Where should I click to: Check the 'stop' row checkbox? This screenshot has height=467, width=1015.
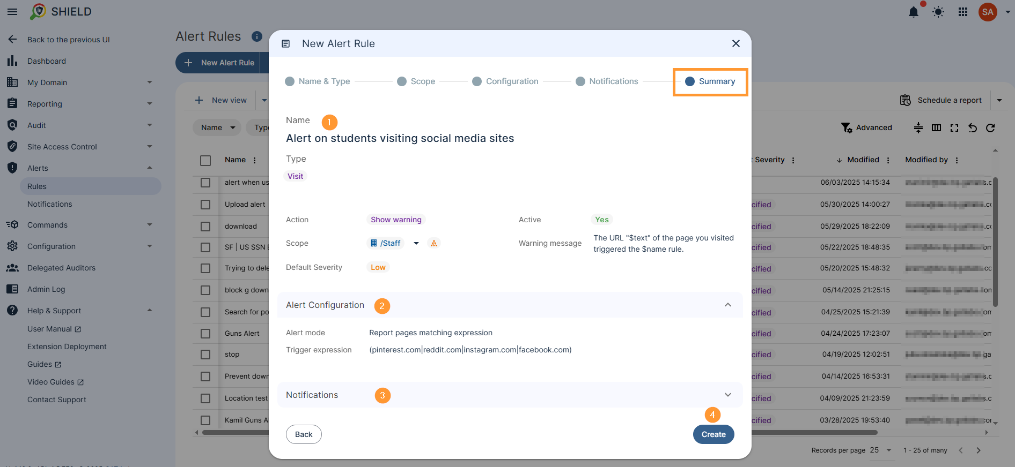pos(205,355)
